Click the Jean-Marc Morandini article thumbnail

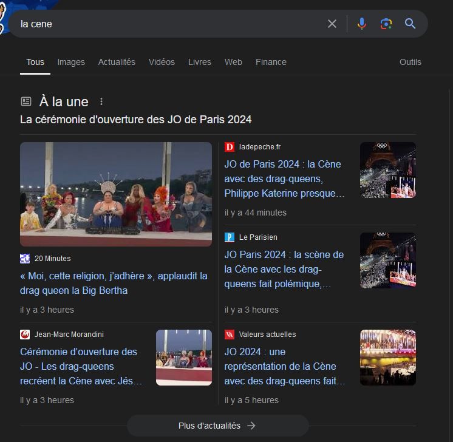coord(184,358)
